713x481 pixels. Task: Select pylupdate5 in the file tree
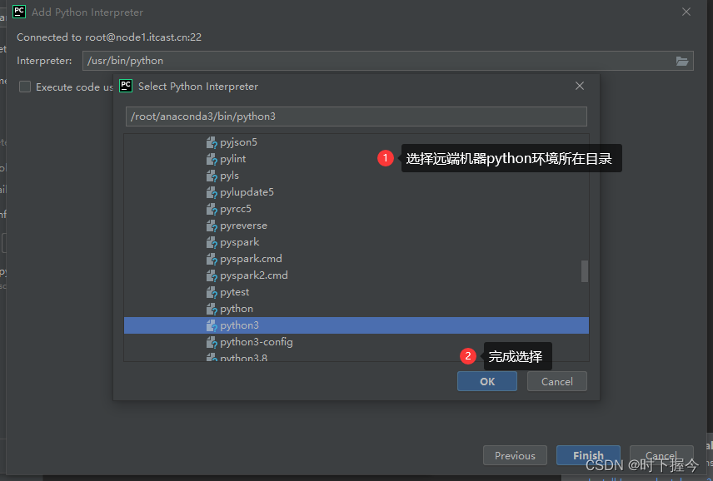pyautogui.click(x=247, y=192)
